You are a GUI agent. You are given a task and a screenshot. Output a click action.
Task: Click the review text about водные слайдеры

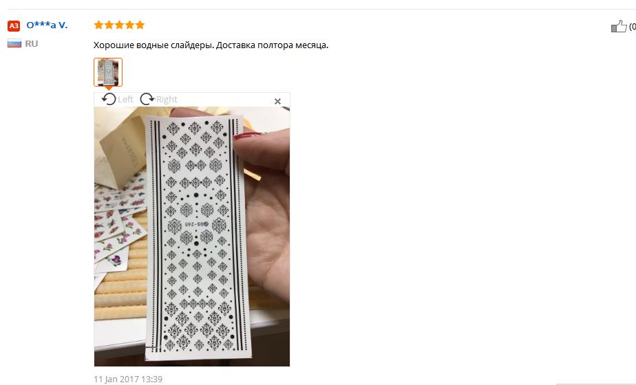coord(211,45)
